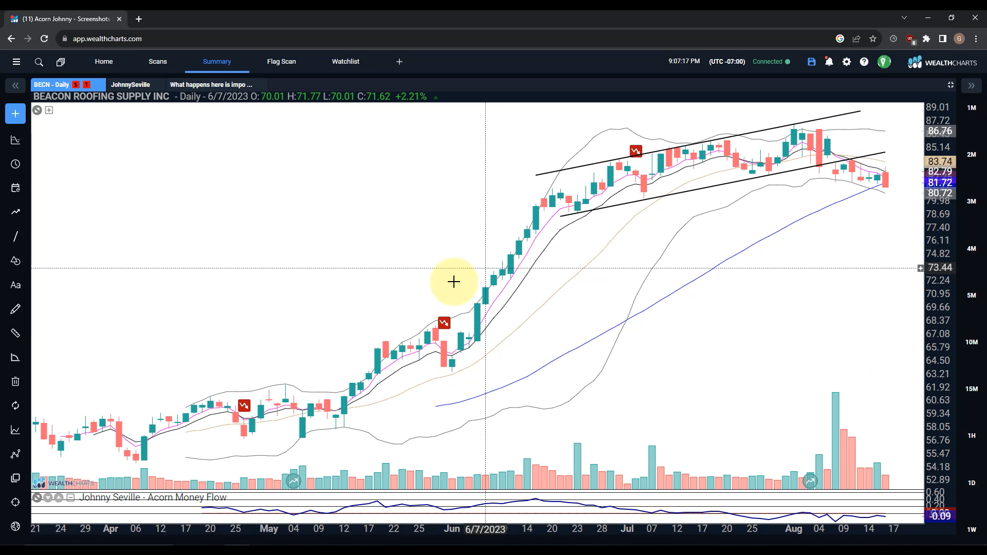Viewport: 987px width, 555px height.
Task: Toggle the red T badge on BECN tab
Action: (x=87, y=85)
